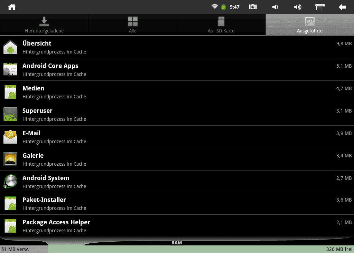
Task: Click the 5,1 MB memory value
Action: click(x=344, y=66)
